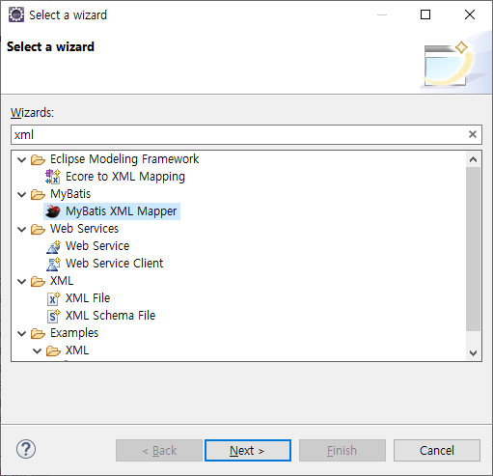Click the Ecore to XML Mapping icon
Image resolution: width=493 pixels, height=476 pixels.
(x=53, y=177)
